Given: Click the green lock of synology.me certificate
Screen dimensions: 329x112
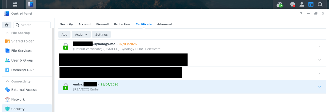Looking at the screenshot, I should tap(66, 46).
